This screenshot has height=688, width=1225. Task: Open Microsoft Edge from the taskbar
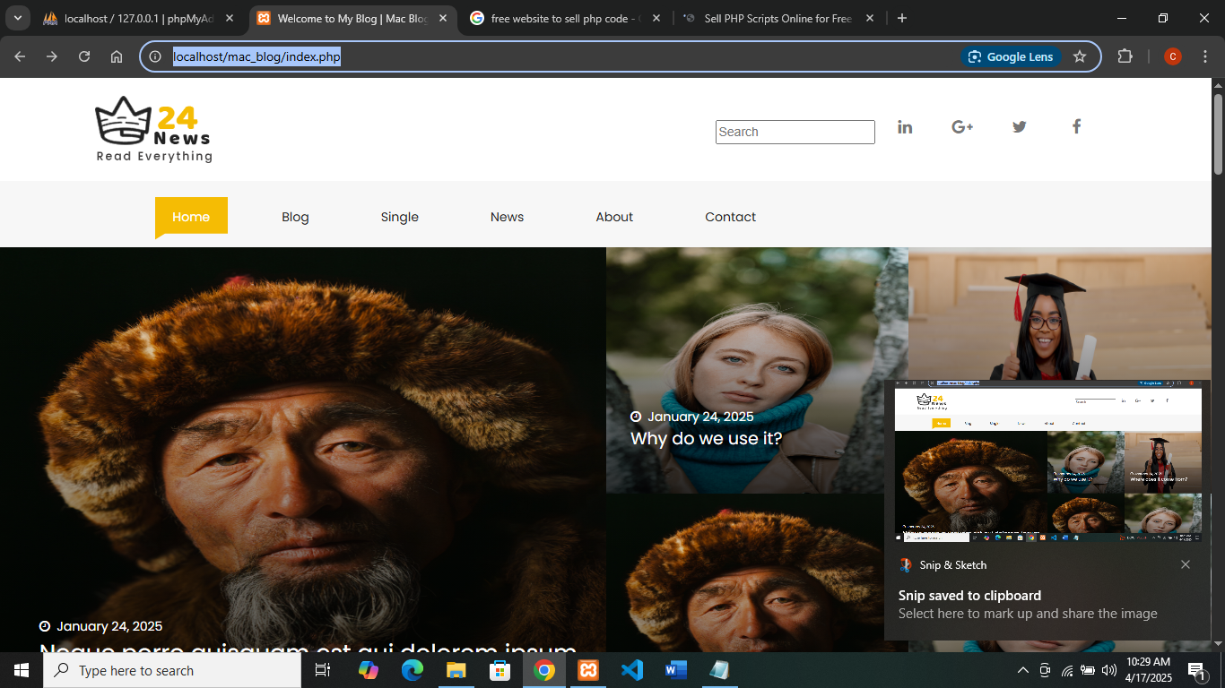tap(413, 670)
